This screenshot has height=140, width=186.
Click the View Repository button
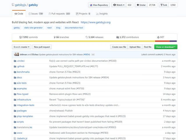click(x=99, y=5)
